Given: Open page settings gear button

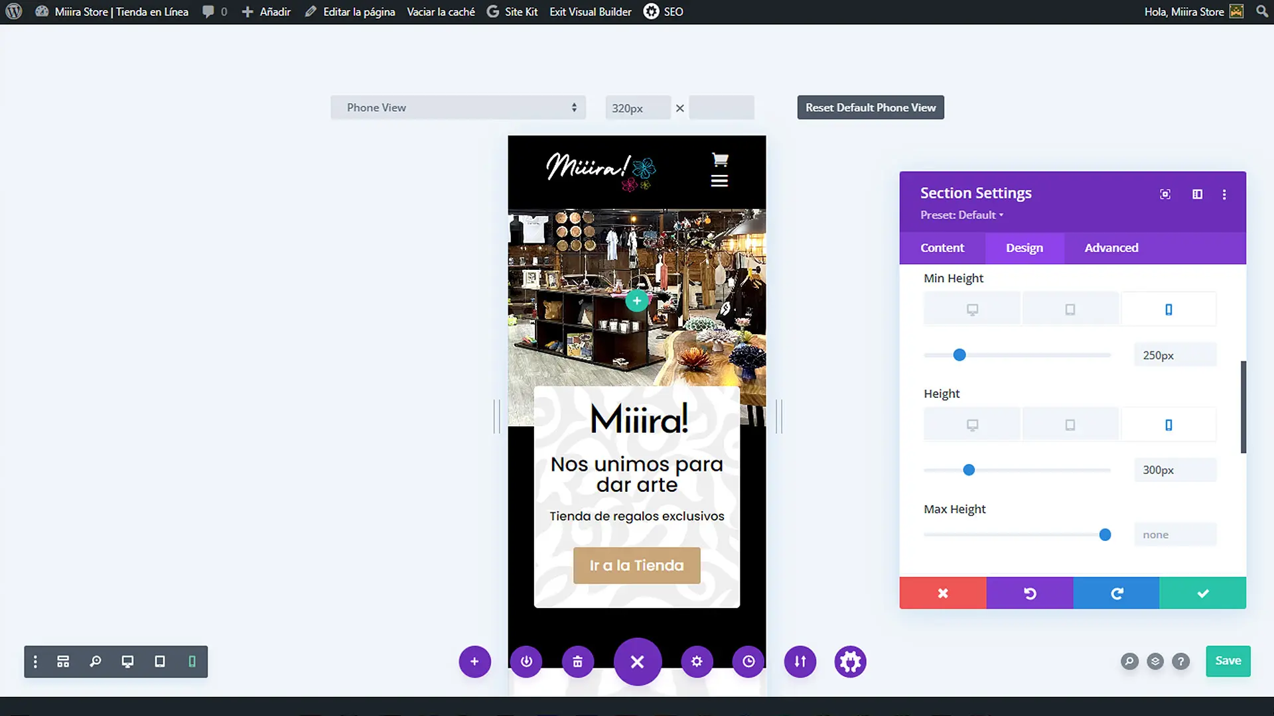Looking at the screenshot, I should coord(697,662).
